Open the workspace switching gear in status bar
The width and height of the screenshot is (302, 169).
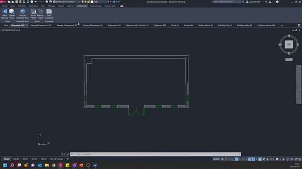(277, 159)
